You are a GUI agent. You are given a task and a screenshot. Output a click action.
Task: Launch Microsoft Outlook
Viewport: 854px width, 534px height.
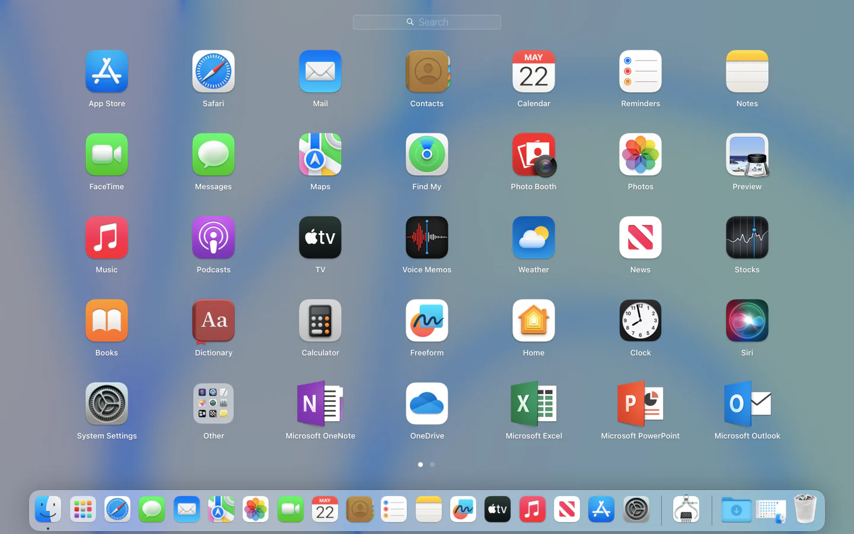tap(747, 404)
